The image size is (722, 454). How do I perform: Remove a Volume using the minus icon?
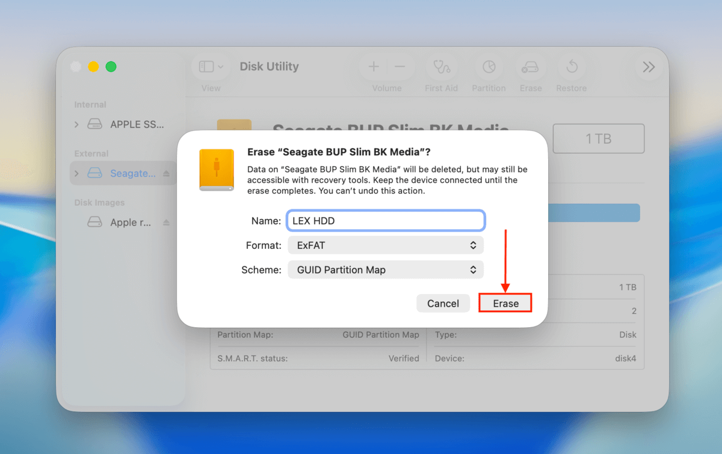(399, 66)
